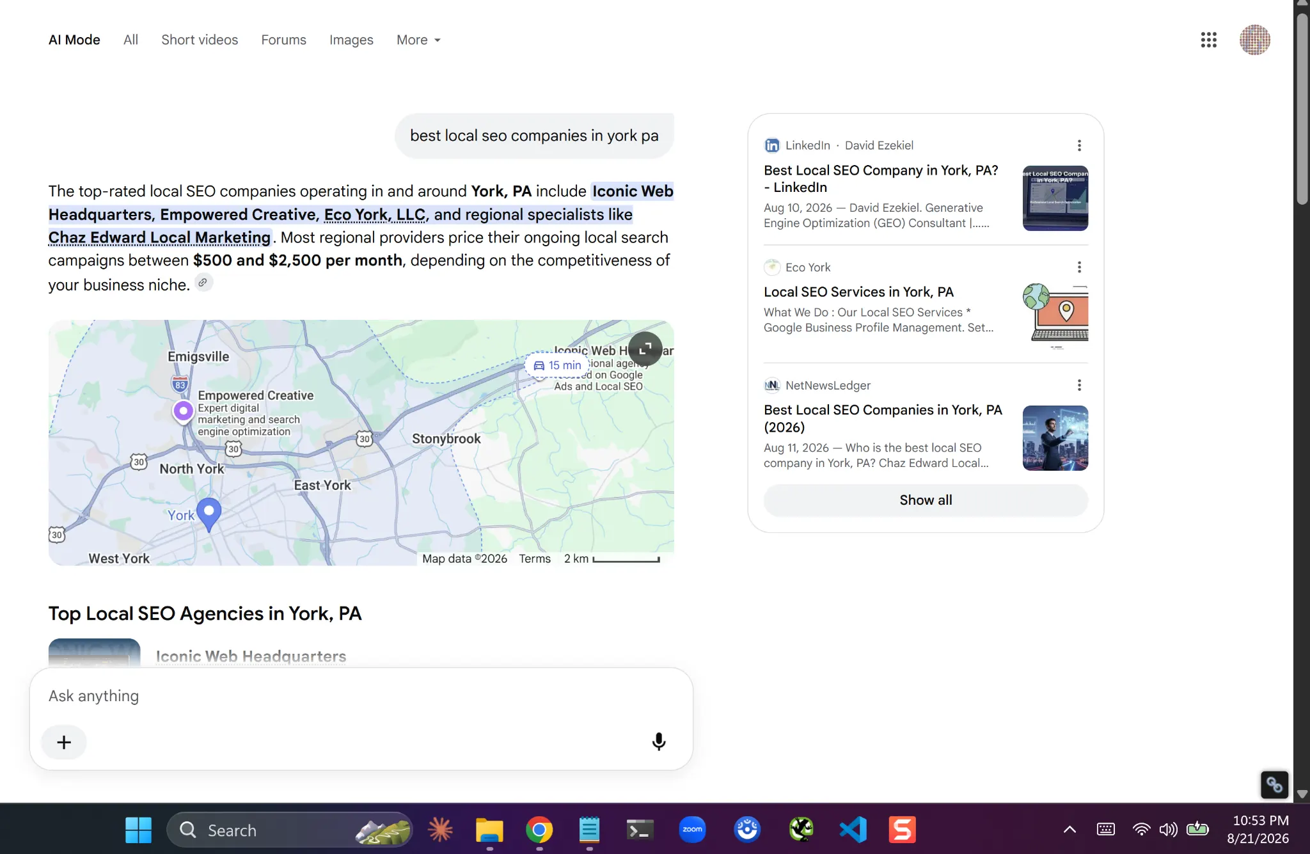Launch Google Chrome from taskbar

coord(539,830)
